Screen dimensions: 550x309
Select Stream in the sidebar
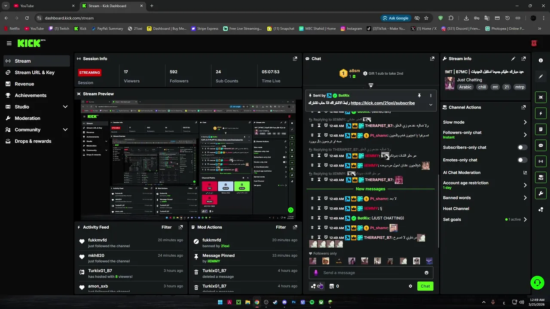(37, 61)
